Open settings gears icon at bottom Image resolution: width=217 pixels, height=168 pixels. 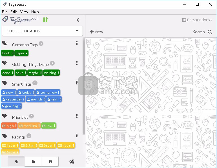tap(72, 162)
